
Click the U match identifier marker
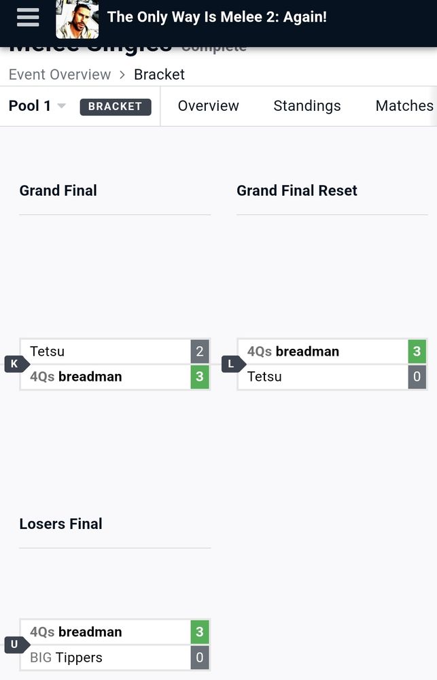coord(14,644)
